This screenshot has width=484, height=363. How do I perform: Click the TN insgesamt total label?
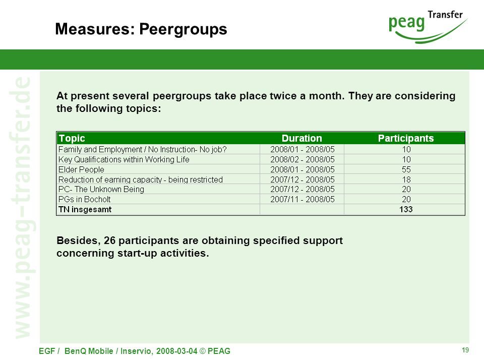(x=85, y=209)
